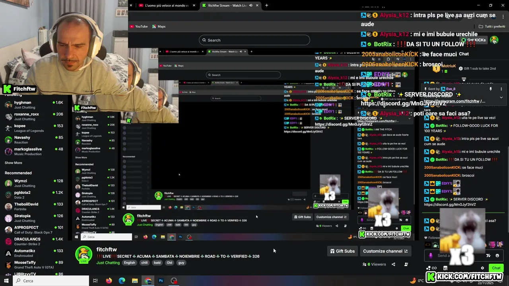Open the discord.gg/MnGJyf2hVZ link in chat

click(x=450, y=205)
